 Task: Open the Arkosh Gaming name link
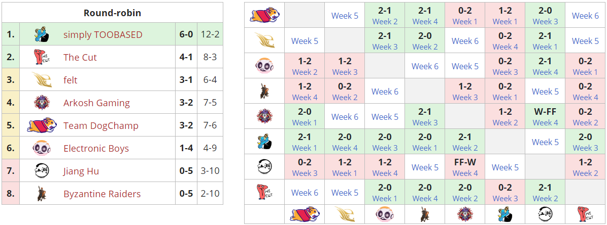96,103
